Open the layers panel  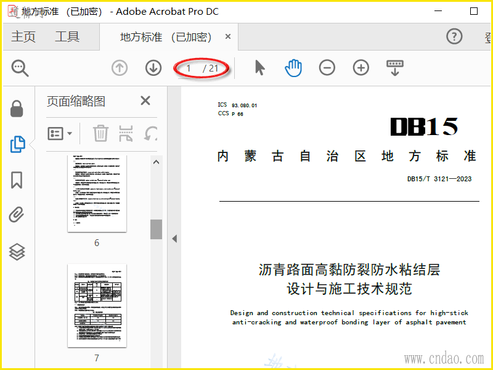click(17, 252)
